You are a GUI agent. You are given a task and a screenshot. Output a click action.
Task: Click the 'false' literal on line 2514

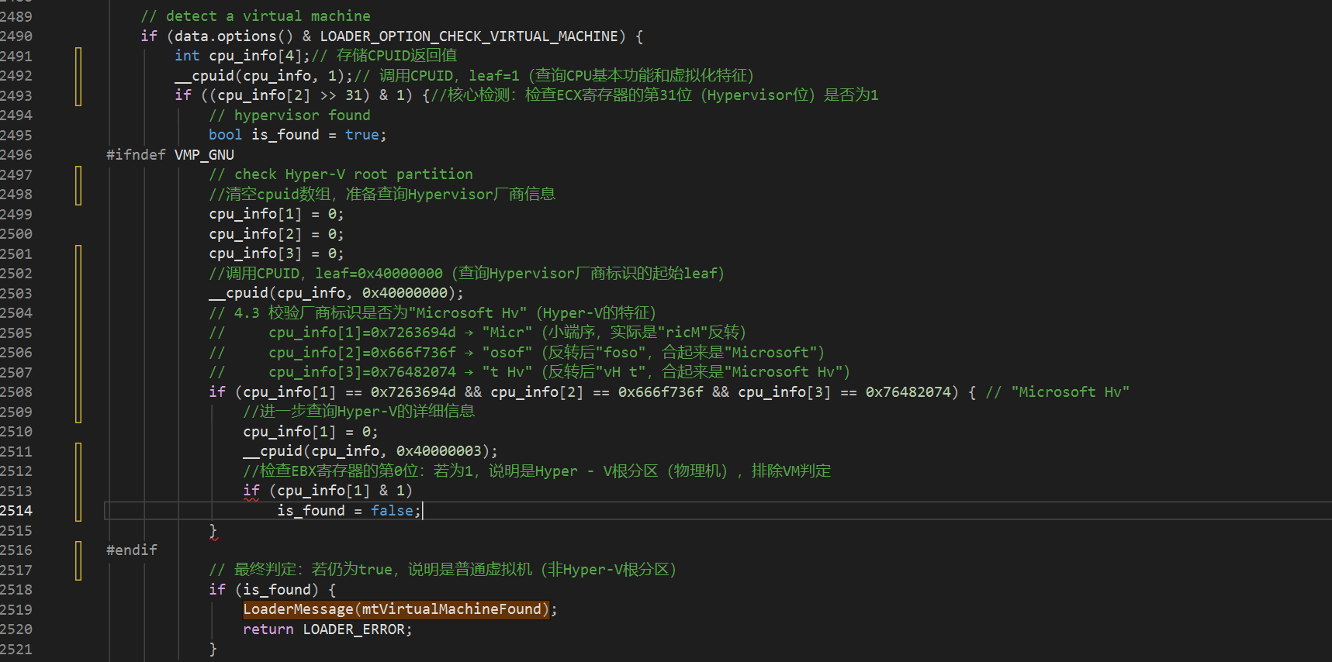[392, 511]
